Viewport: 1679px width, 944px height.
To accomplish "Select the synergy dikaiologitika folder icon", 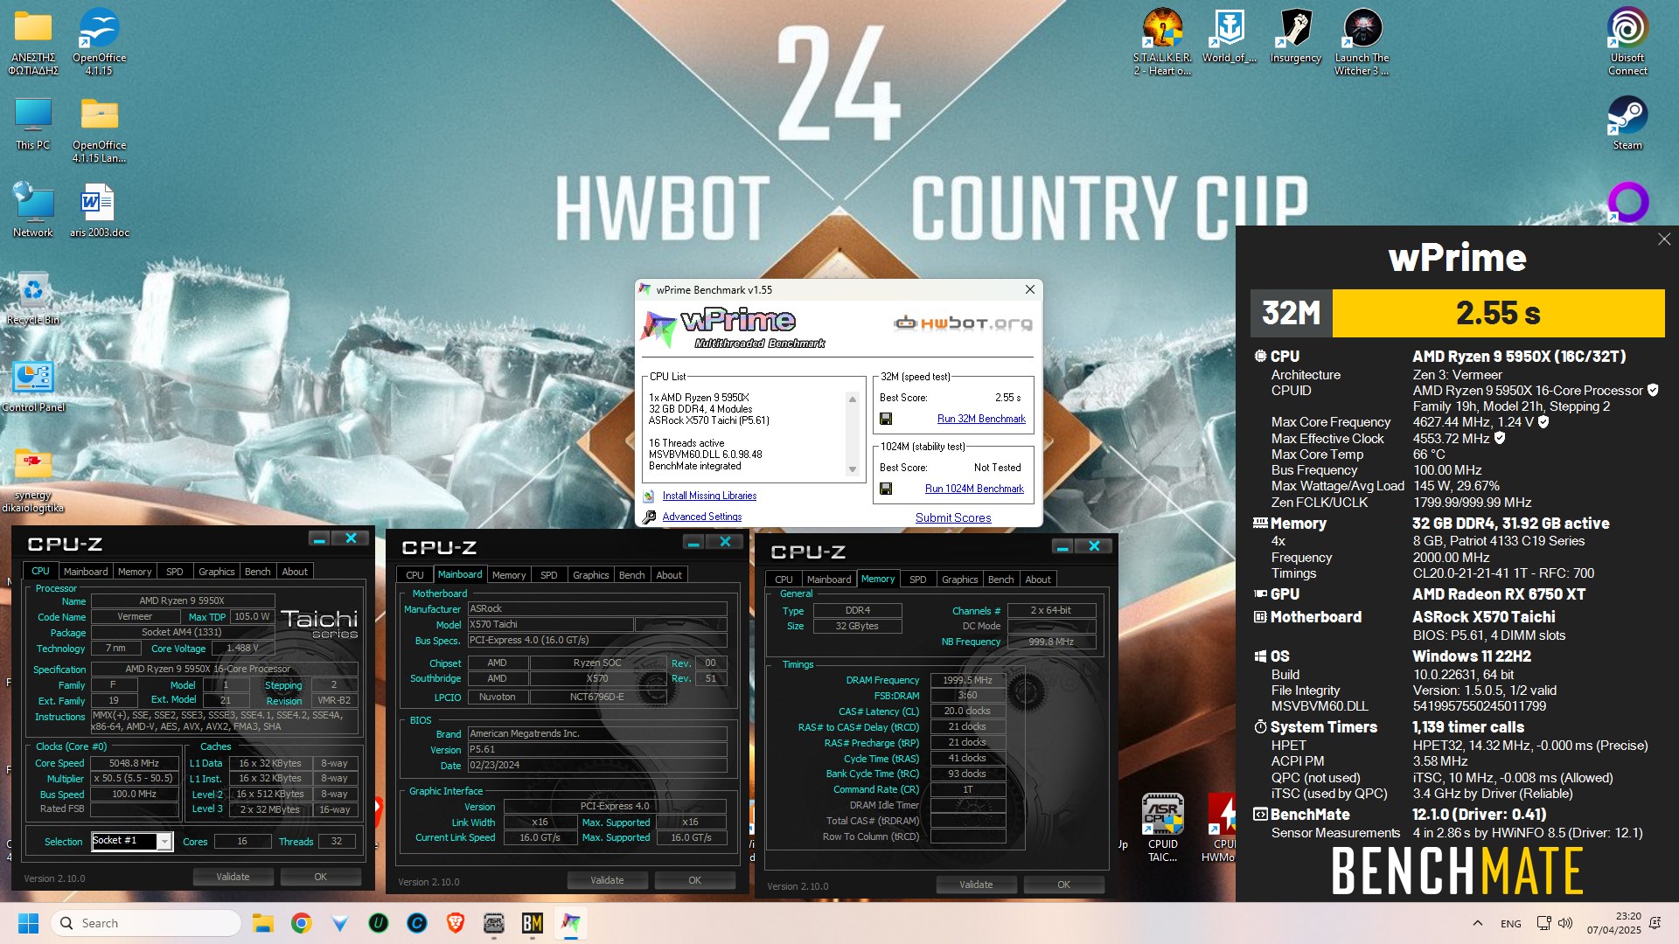I will point(32,478).
